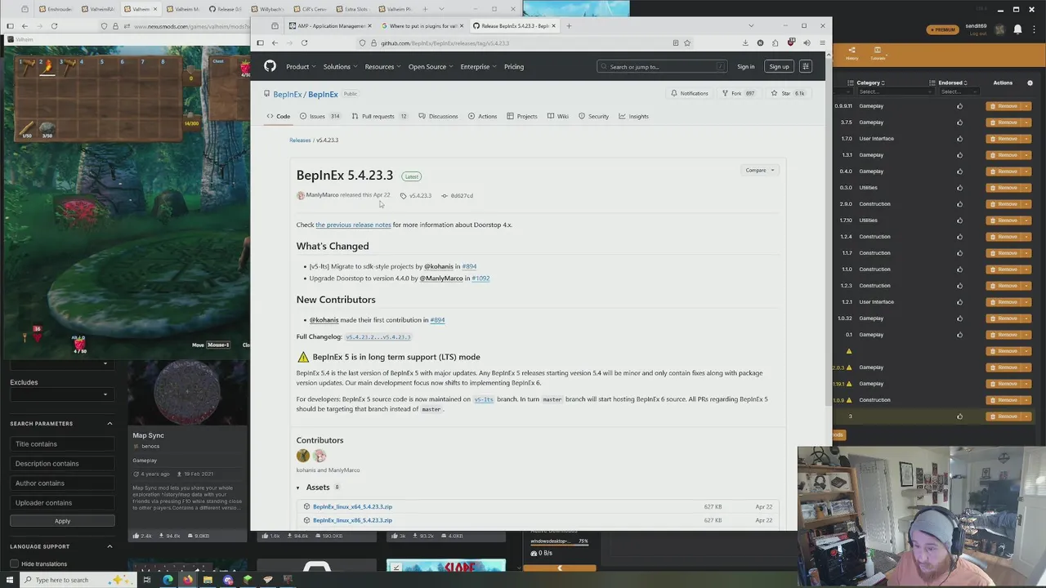Open kohanis contributor avatar
Viewport: 1046px width, 588px height.
pyautogui.click(x=303, y=456)
